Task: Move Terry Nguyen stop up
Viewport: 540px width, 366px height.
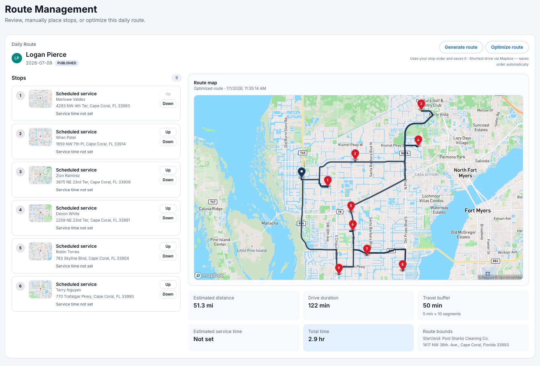Action: [168, 285]
